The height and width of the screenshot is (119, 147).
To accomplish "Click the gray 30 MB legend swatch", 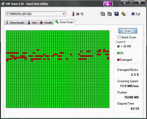I will 118,46.
